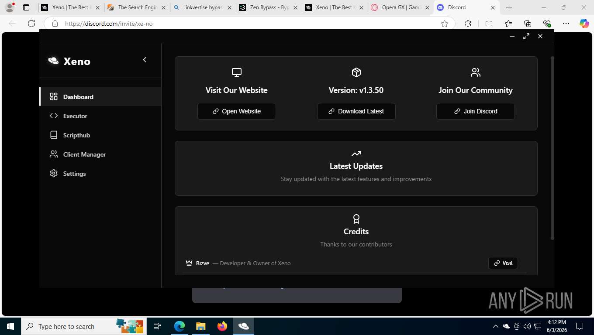Open the volume control in the tray
This screenshot has height=335, width=594.
[527, 326]
